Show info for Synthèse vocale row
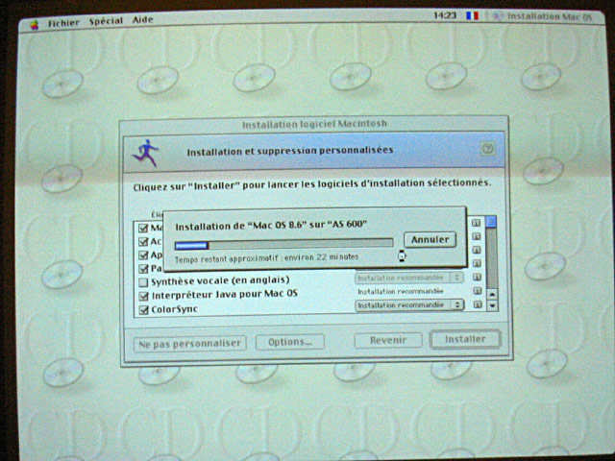 pos(477,278)
